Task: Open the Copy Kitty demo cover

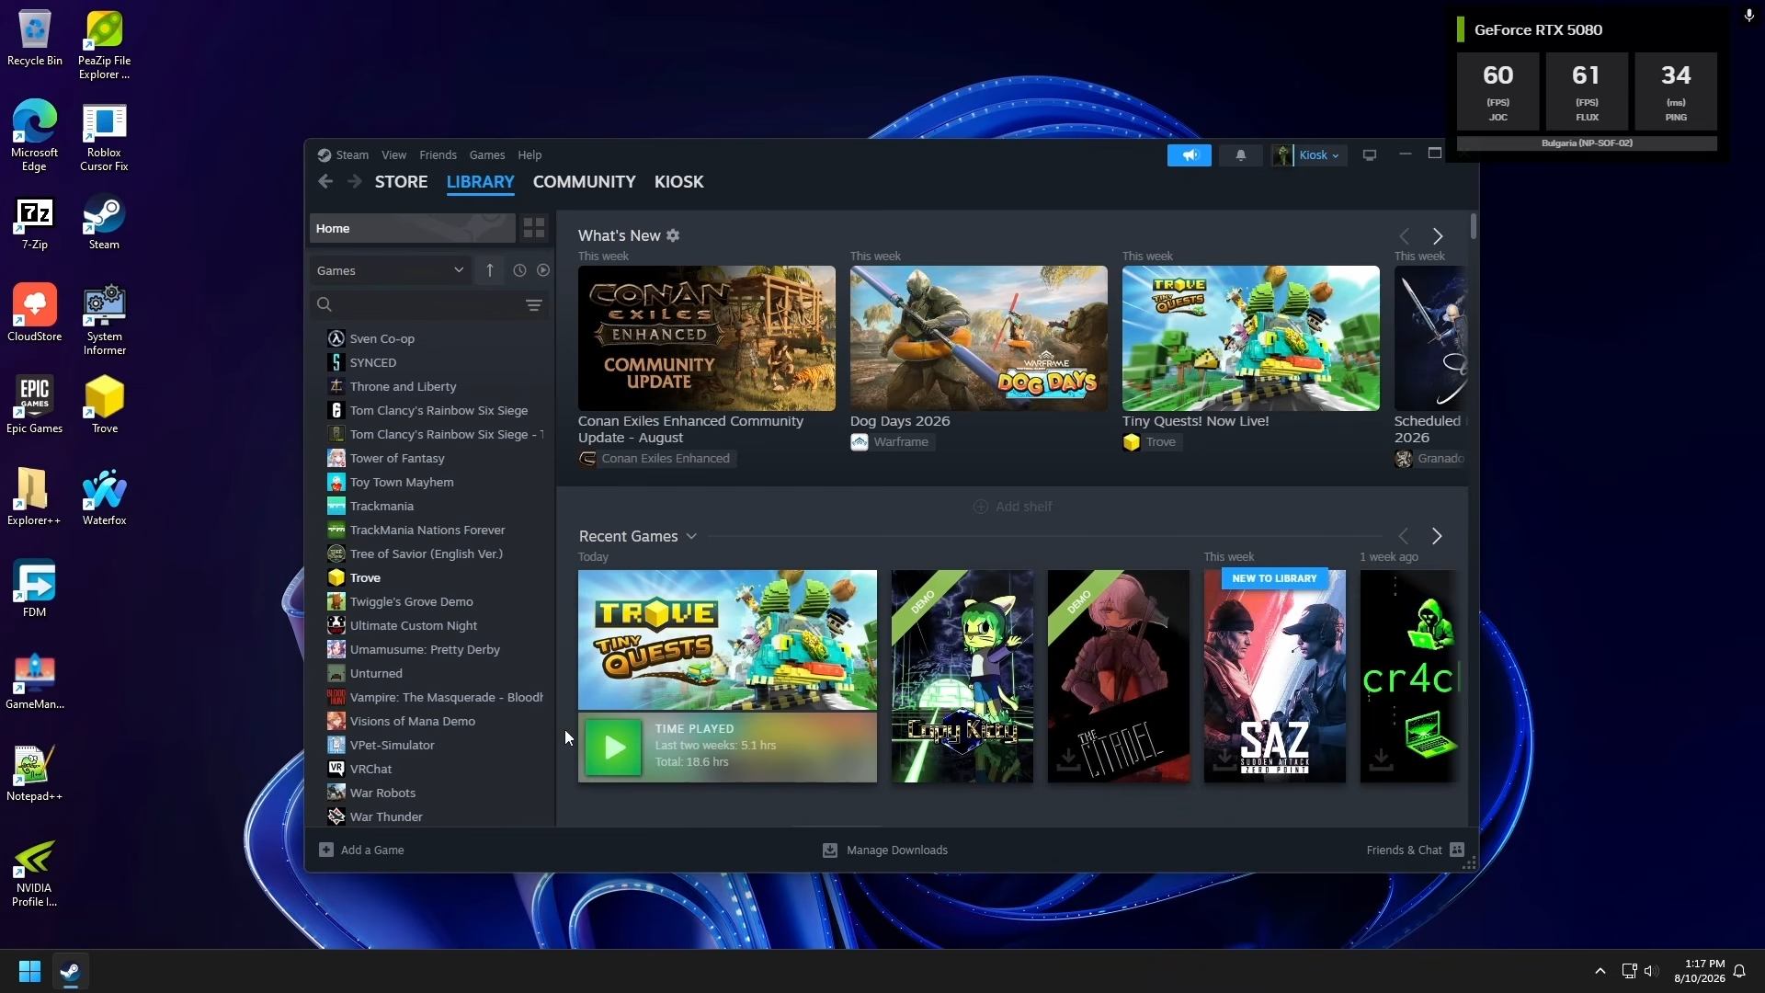Action: [962, 677]
